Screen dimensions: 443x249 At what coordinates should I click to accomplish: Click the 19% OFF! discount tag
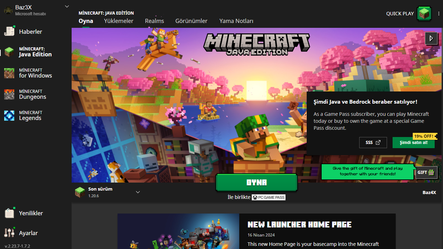click(x=425, y=136)
